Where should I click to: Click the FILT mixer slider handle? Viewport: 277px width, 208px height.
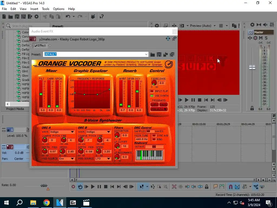tap(41, 94)
